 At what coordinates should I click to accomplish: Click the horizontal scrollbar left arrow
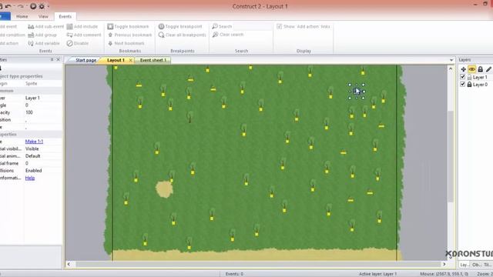69,264
